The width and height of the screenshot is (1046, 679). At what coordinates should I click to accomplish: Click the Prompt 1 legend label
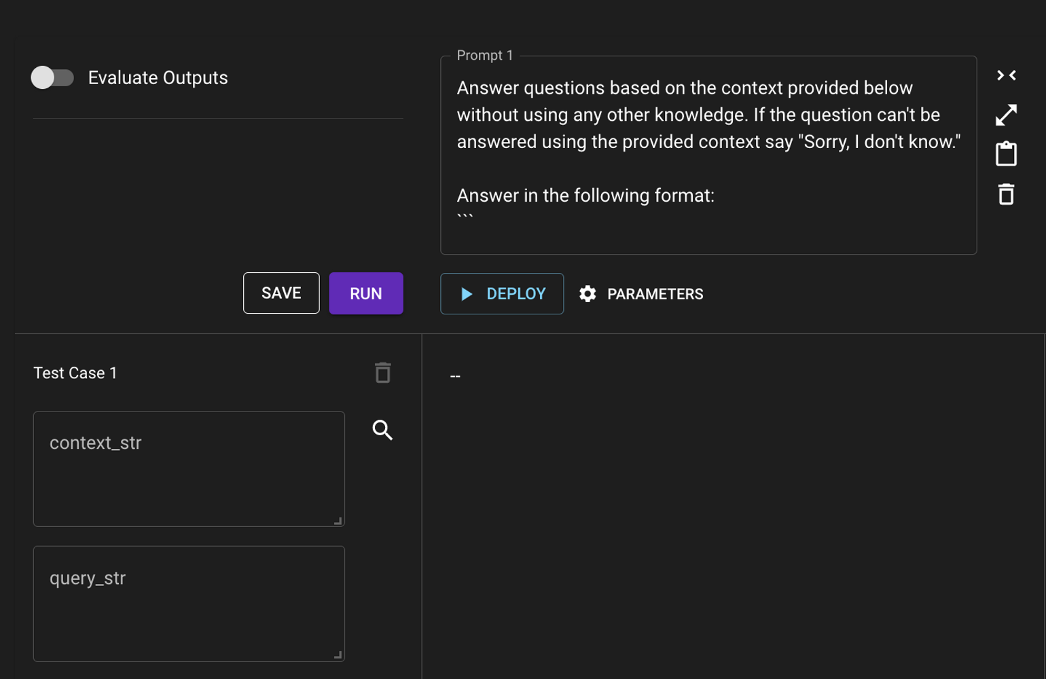pyautogui.click(x=485, y=56)
